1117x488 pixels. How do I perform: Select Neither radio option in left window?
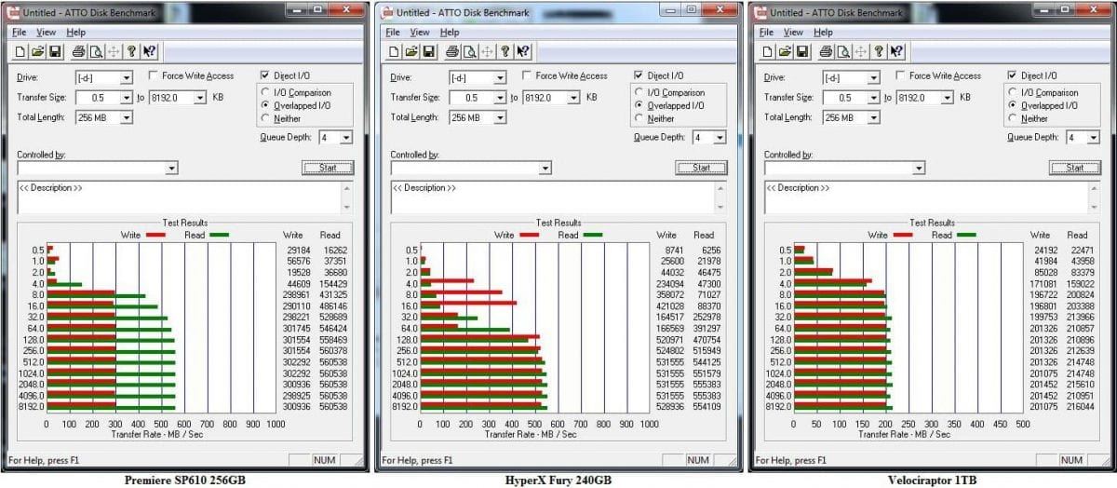coord(265,119)
